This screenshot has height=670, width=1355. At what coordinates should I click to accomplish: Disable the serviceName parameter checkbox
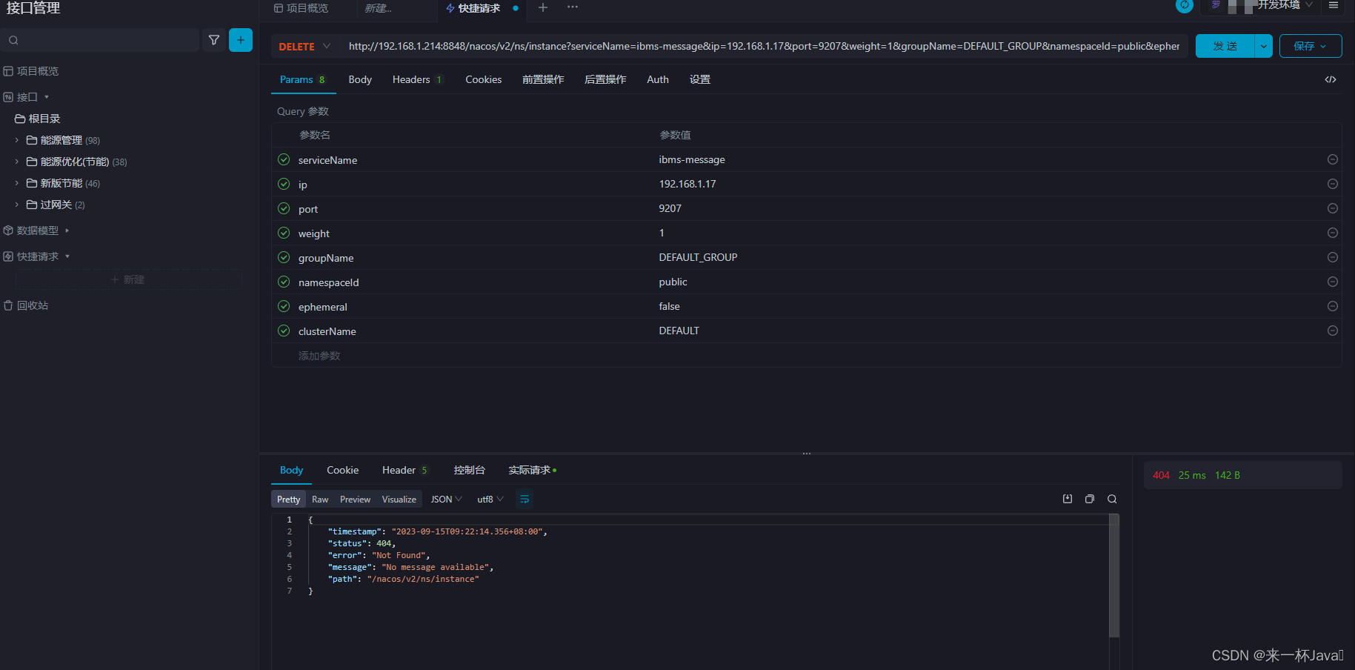[x=284, y=159]
